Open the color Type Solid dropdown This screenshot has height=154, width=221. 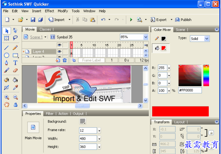pos(207,39)
